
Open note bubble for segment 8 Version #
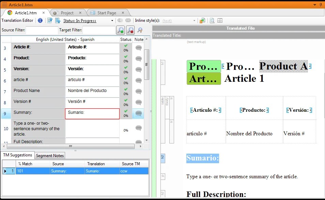pyautogui.click(x=138, y=102)
